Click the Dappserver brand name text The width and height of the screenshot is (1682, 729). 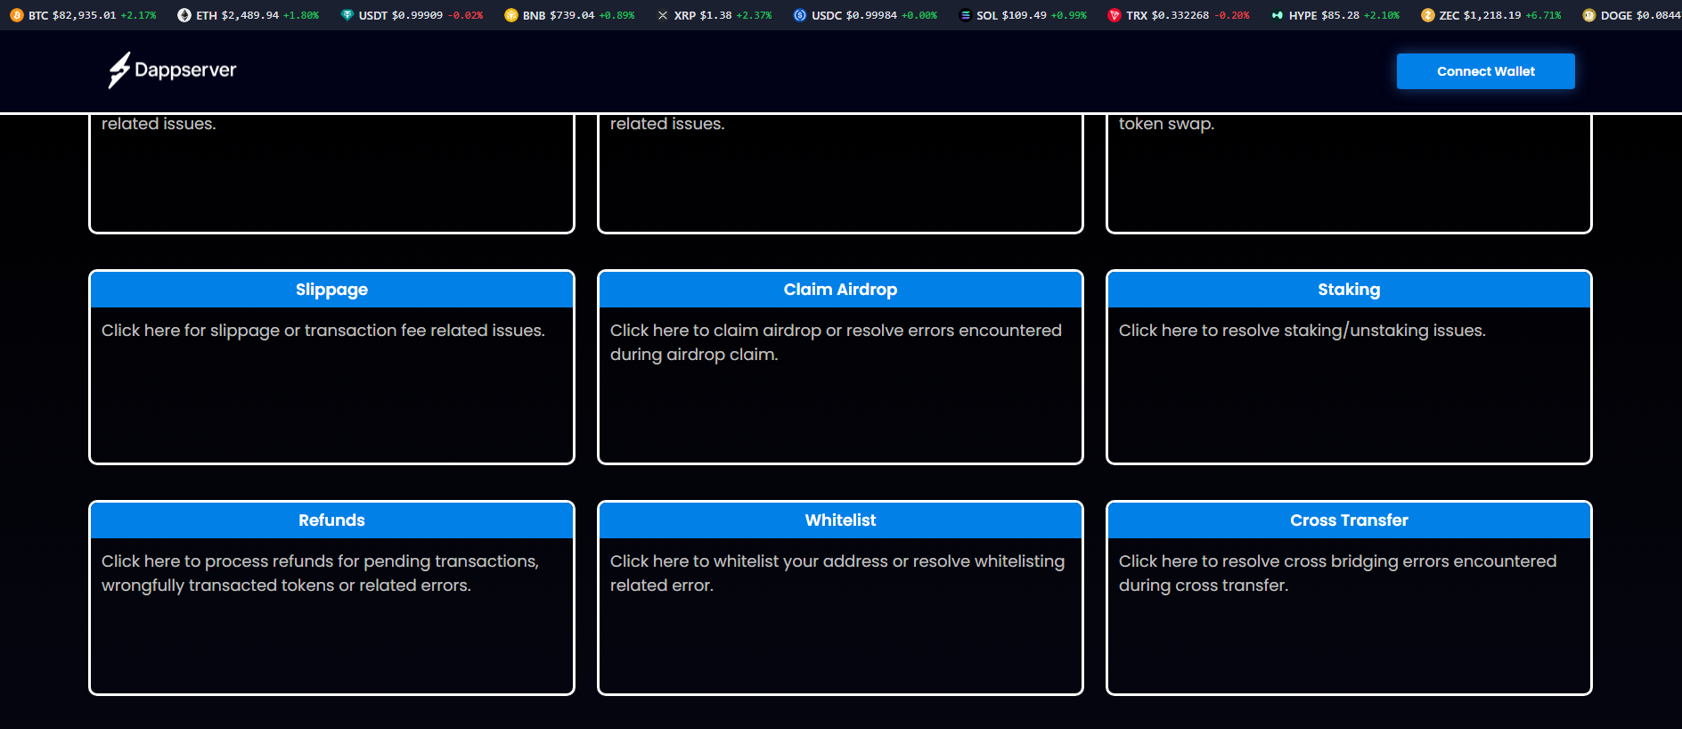coord(185,70)
